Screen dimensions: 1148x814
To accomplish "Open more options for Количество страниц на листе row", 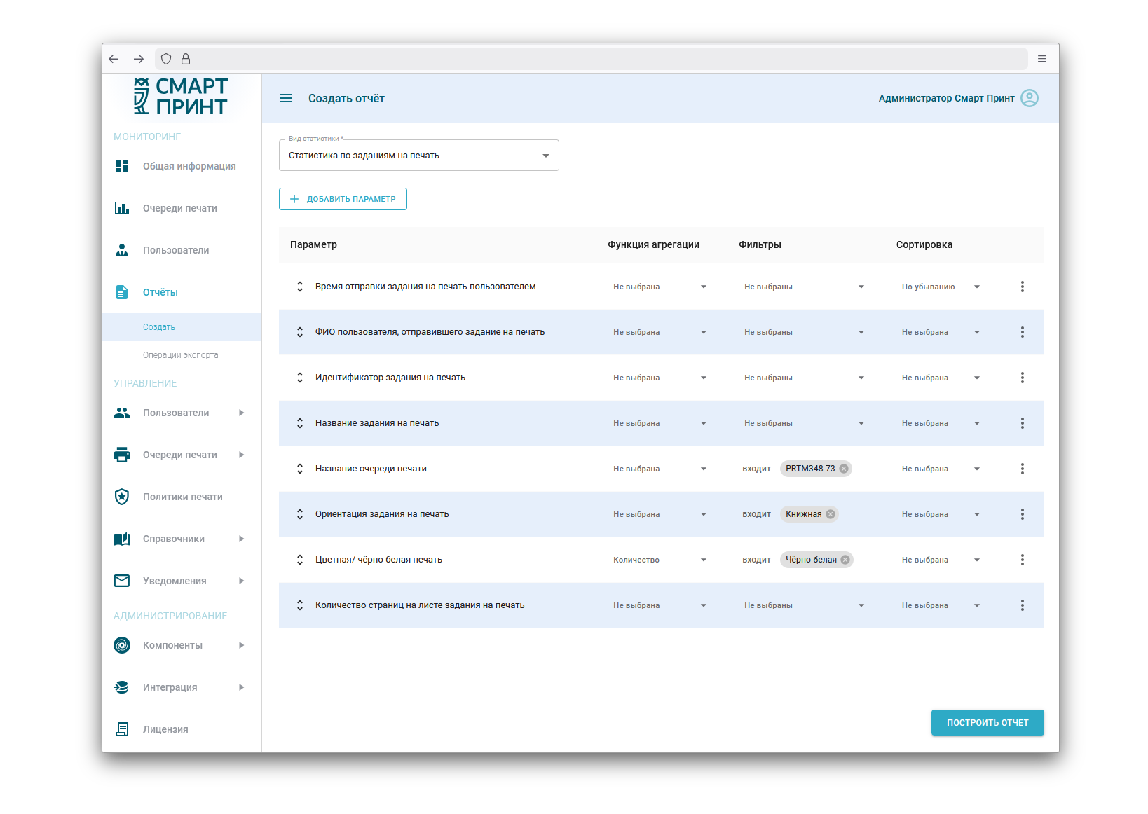I will coord(1023,605).
